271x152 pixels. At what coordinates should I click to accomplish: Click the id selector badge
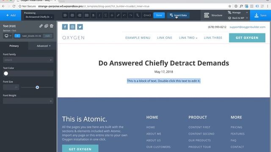(x=17, y=35)
